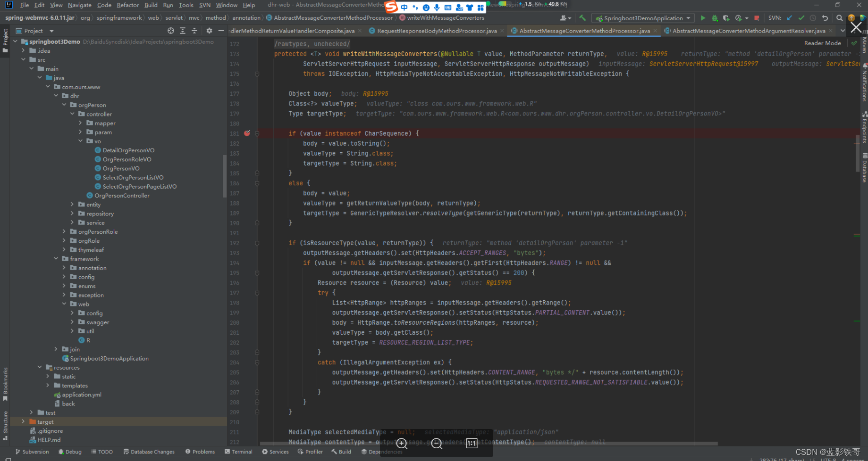
Task: Toggle code folding at line 186
Action: tap(257, 183)
